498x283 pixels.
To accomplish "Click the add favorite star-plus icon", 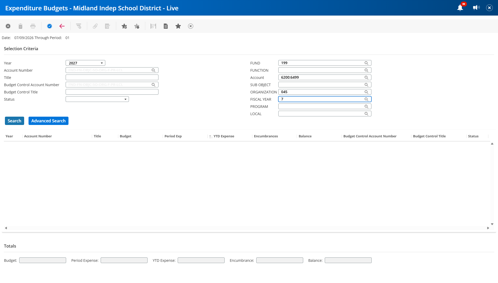I will [x=124, y=26].
